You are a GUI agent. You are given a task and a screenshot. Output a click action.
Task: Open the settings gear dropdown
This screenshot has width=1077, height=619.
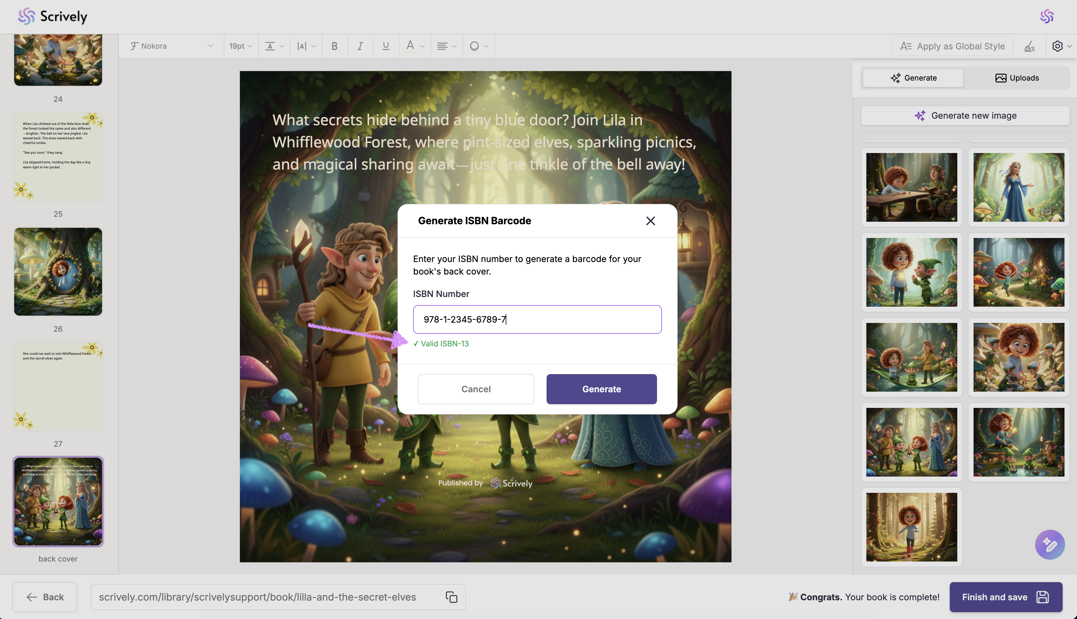[x=1061, y=46]
